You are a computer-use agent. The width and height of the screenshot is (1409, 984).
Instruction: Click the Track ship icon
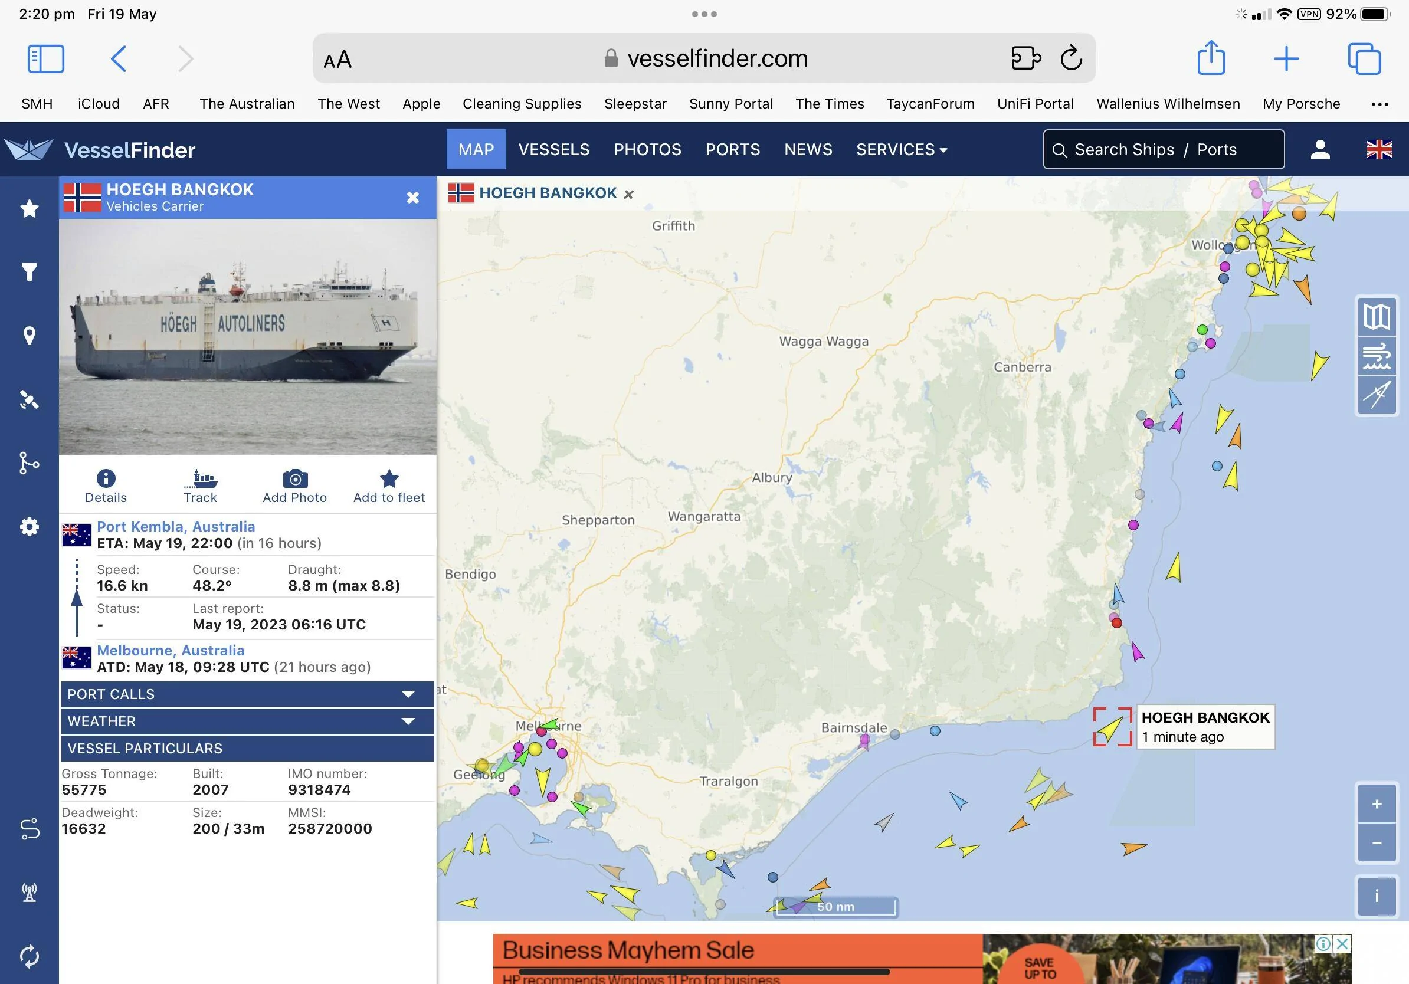coord(201,487)
